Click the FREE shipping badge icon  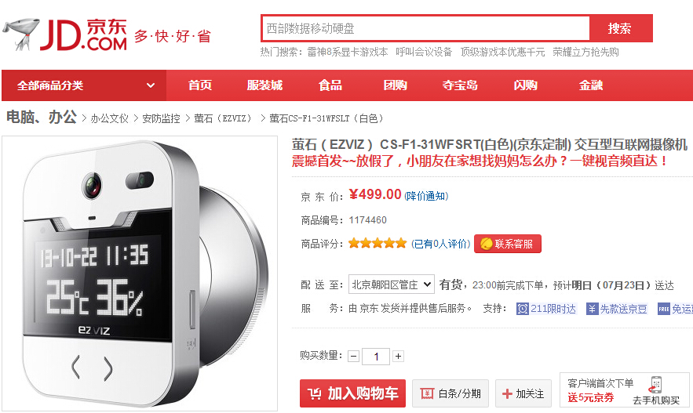(x=663, y=309)
